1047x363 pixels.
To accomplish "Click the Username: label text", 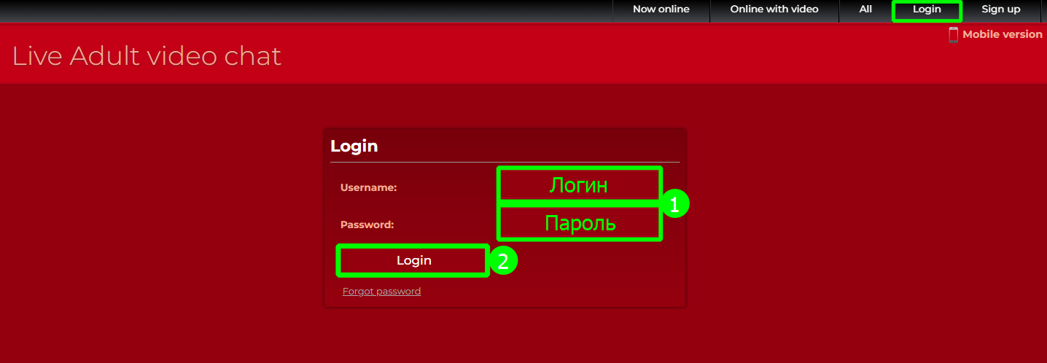I will point(368,187).
